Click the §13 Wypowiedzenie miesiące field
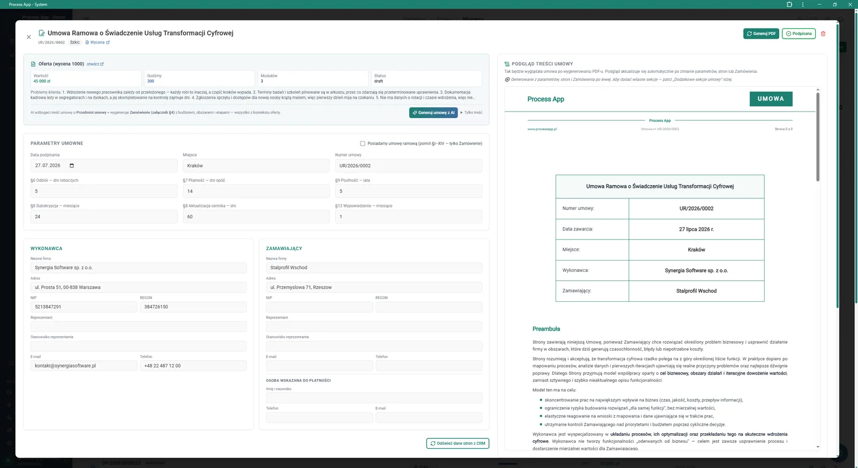Viewport: 858px width, 468px height. click(409, 217)
